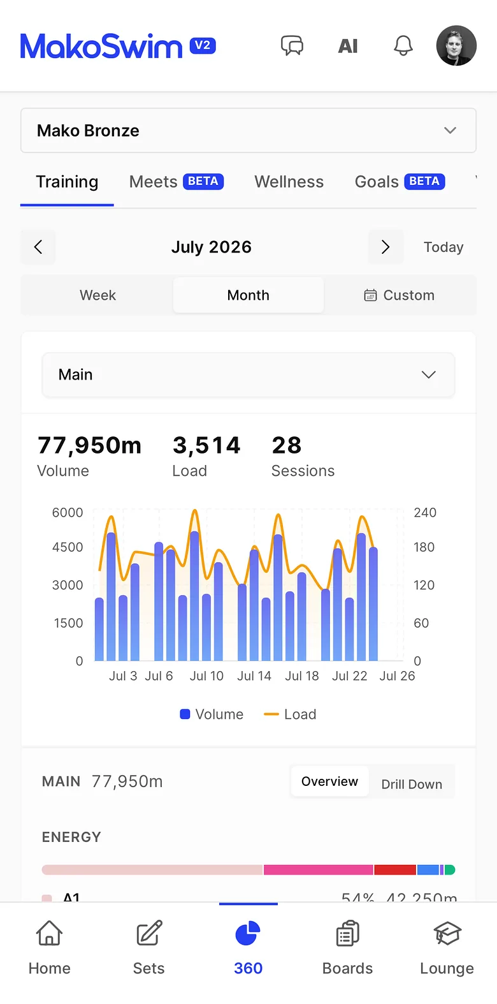Screen dimensions: 497x1004
Task: Click the 28 Sessions stat
Action: click(x=303, y=456)
